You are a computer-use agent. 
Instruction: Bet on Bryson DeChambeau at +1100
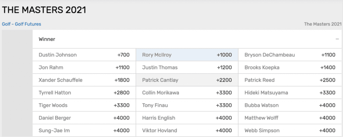click(x=290, y=55)
